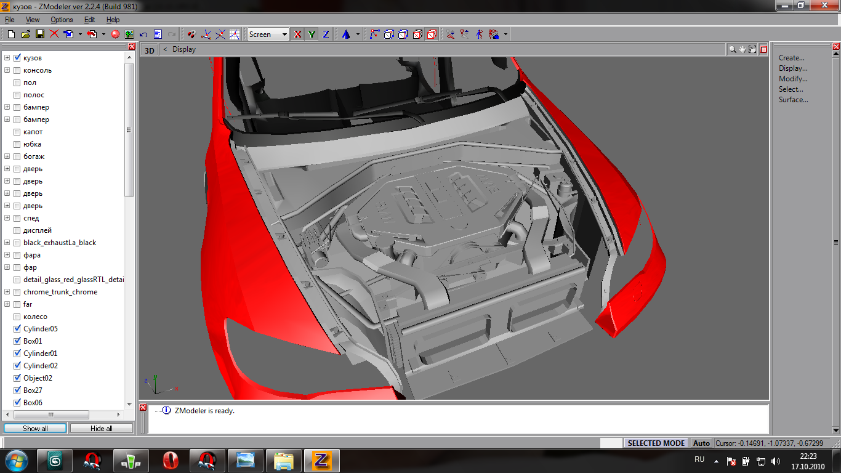Uncheck the Cylinder05 object visibility checkbox
This screenshot has width=841, height=473.
tap(17, 329)
